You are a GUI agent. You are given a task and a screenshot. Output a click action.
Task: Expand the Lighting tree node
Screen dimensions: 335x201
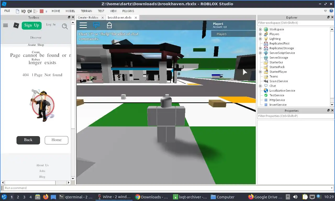point(260,39)
